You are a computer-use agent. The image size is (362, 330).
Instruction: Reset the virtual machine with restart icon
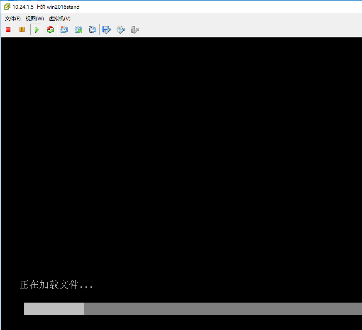point(50,29)
